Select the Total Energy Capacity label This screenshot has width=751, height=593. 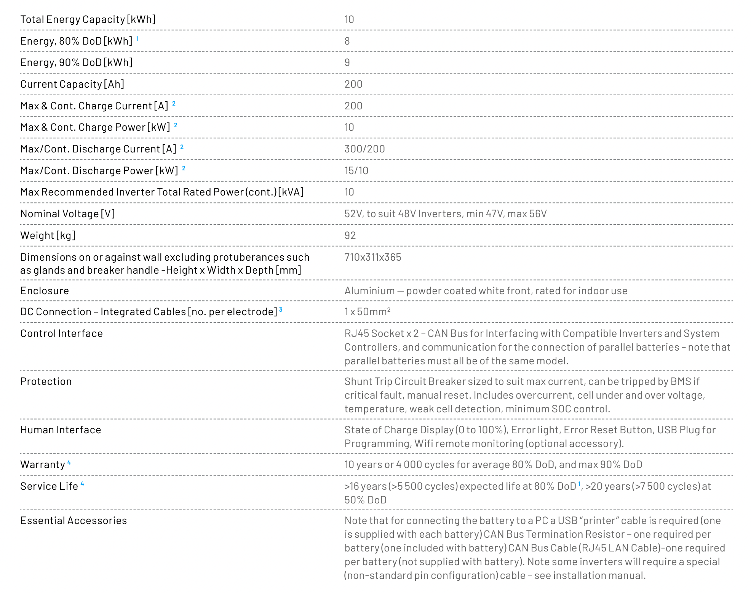(88, 19)
